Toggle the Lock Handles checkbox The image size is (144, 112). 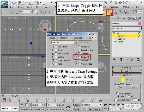point(117,94)
